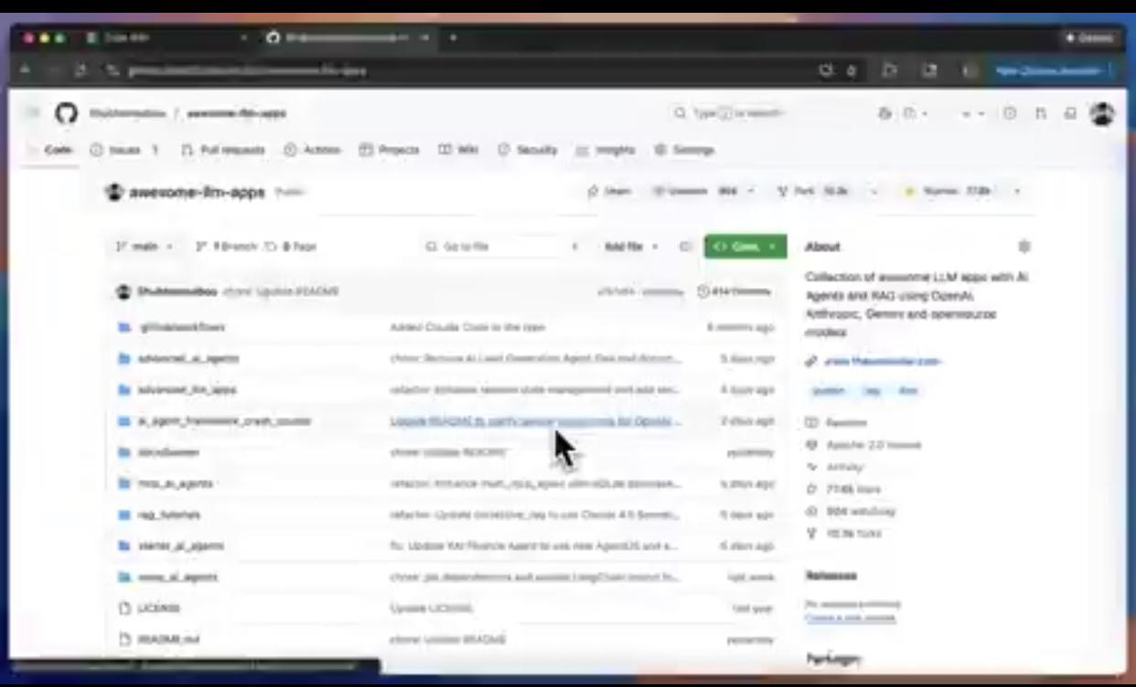
Task: Open the hamburger navigation menu
Action: (x=33, y=113)
